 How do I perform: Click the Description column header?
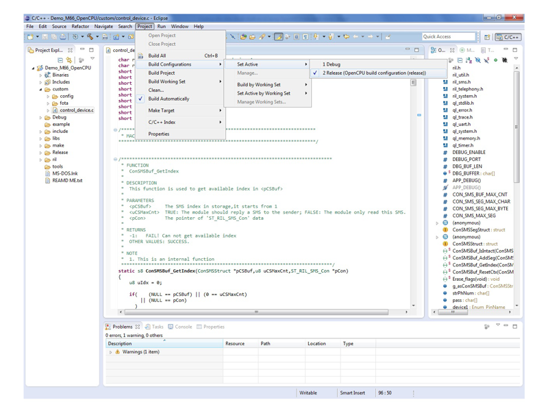(164, 343)
